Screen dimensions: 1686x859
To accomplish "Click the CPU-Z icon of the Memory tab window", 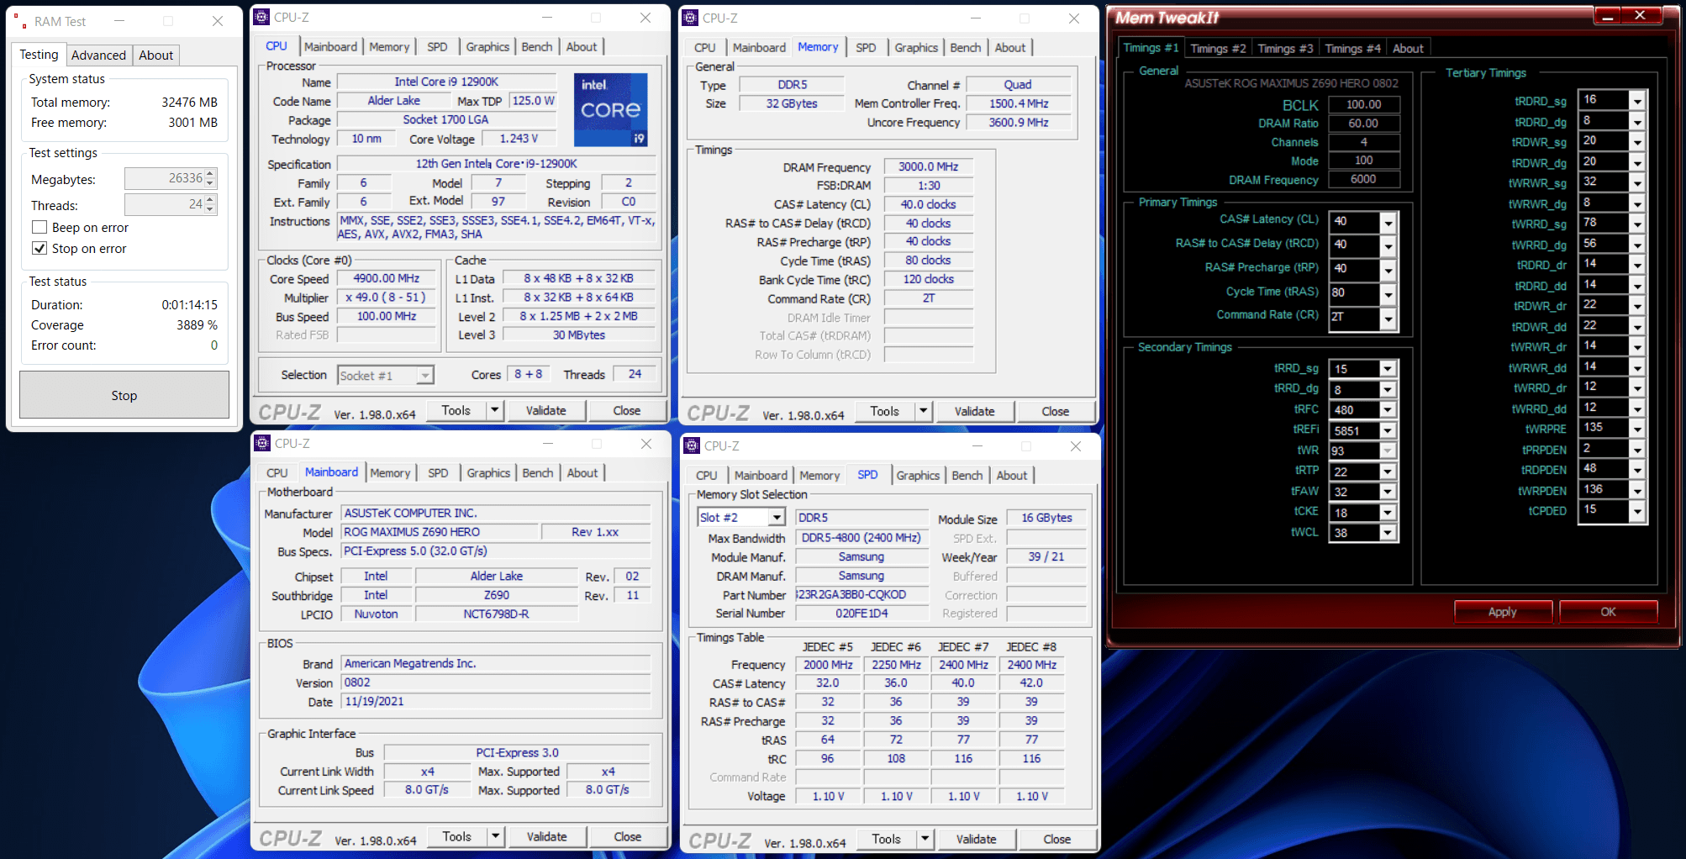I will (690, 18).
